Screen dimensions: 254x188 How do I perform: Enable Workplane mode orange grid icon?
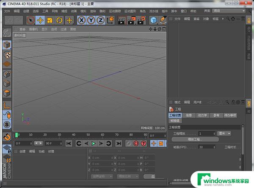coord(7,64)
